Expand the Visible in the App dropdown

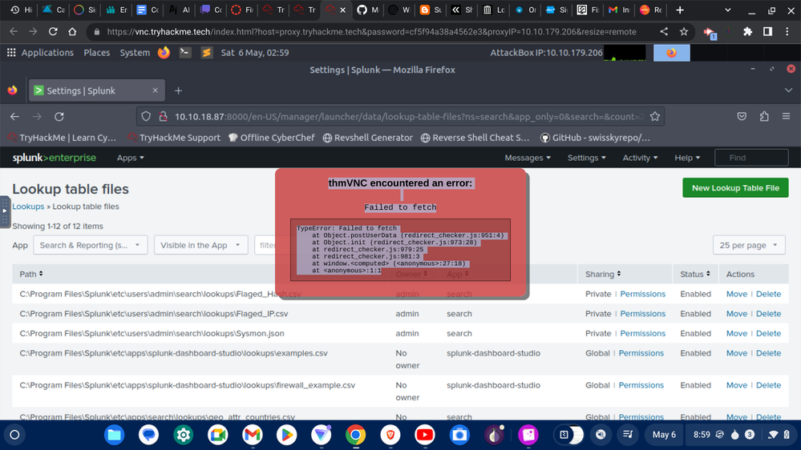[200, 245]
